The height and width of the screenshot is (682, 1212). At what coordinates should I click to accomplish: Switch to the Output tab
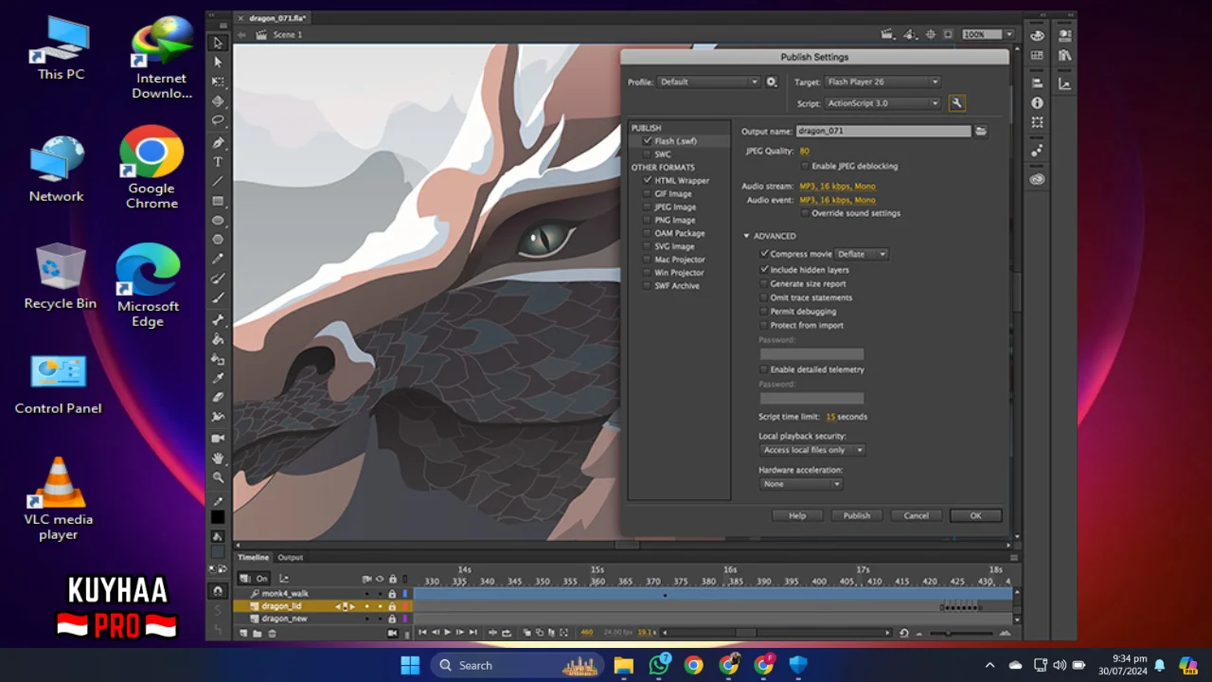[290, 557]
